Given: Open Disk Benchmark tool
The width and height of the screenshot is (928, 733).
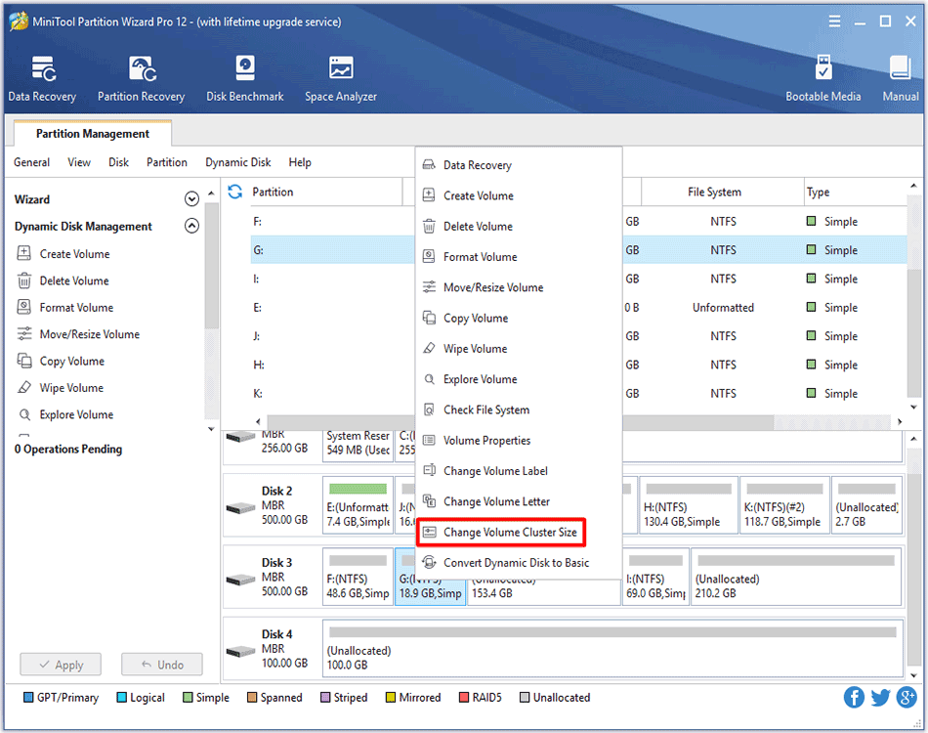Looking at the screenshot, I should pos(244,78).
